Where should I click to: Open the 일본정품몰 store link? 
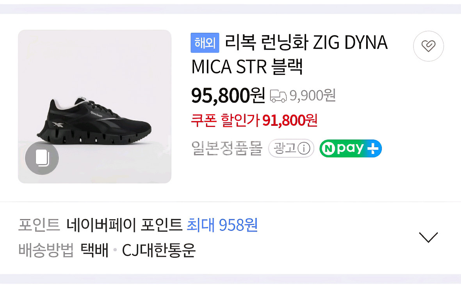click(x=227, y=148)
